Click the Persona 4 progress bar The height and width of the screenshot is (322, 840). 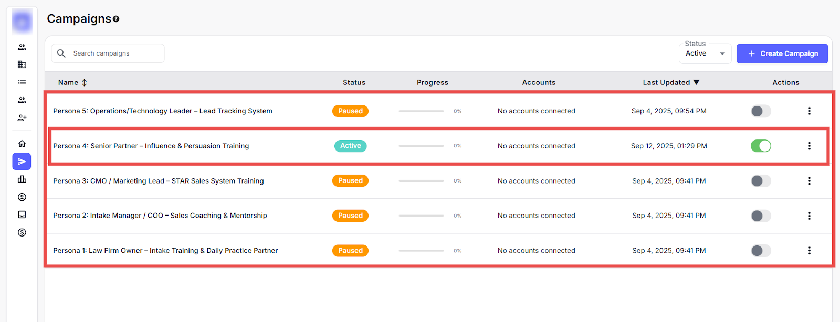(x=421, y=146)
